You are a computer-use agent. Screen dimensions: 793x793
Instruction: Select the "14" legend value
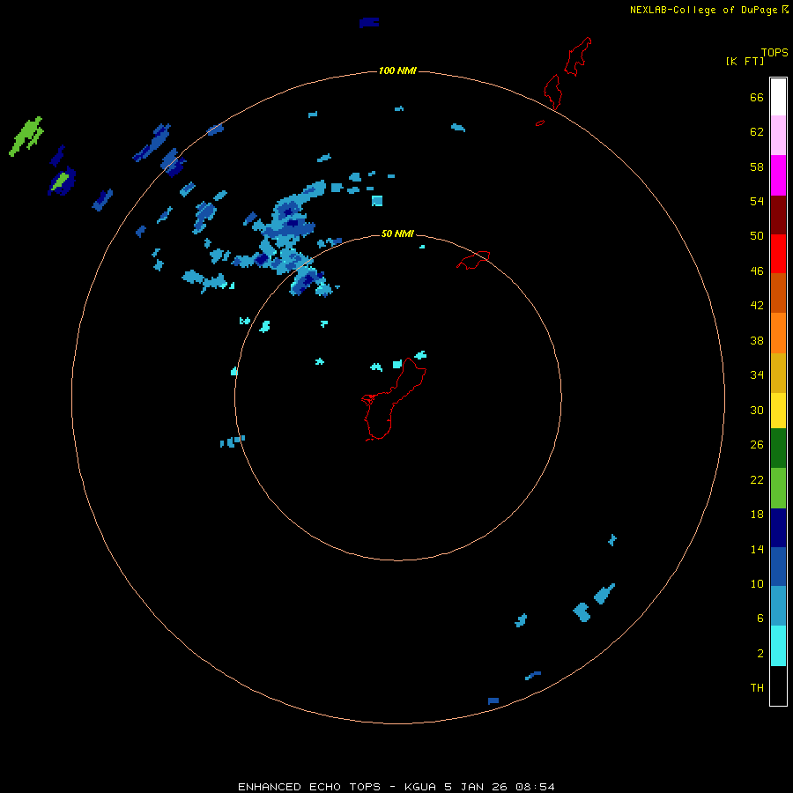point(757,549)
